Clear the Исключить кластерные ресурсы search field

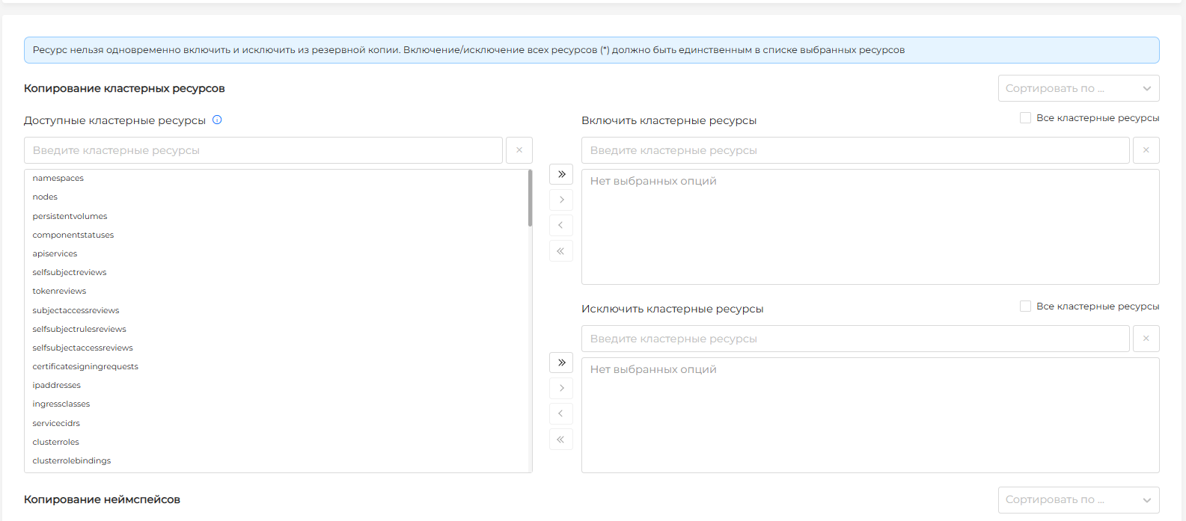(1146, 339)
